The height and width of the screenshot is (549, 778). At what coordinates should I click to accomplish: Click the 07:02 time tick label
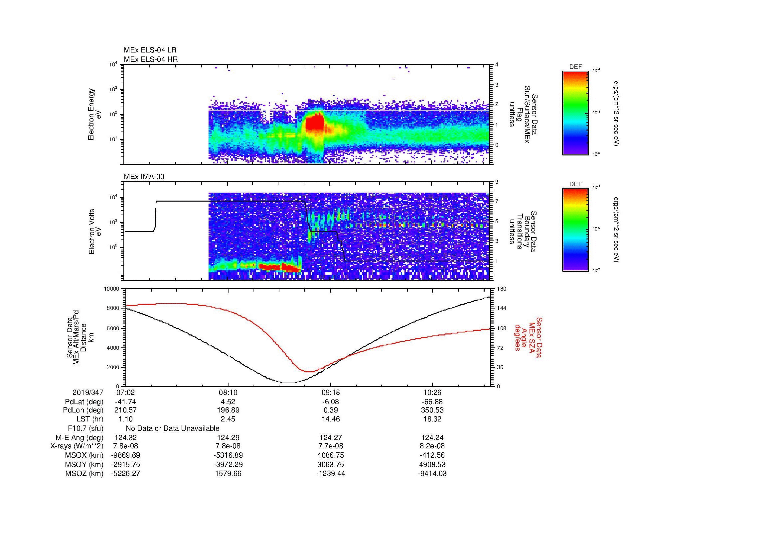(125, 393)
